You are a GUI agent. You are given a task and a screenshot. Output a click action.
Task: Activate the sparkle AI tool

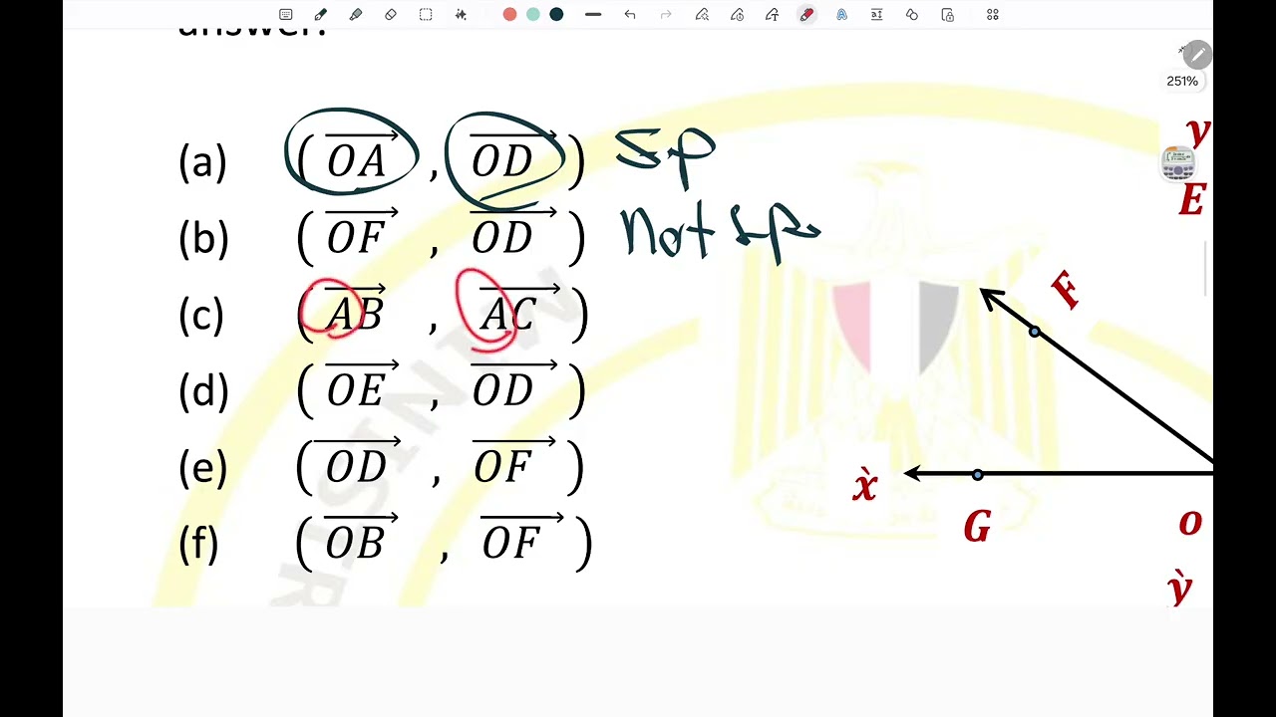(x=461, y=15)
